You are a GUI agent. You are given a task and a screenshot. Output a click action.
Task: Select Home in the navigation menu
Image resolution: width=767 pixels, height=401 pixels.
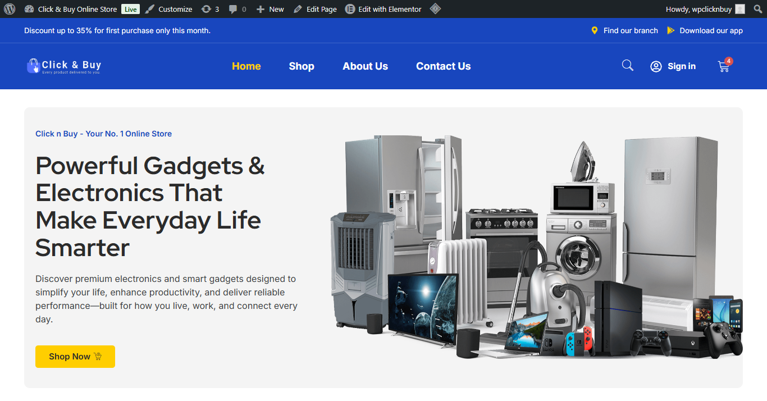pyautogui.click(x=246, y=66)
